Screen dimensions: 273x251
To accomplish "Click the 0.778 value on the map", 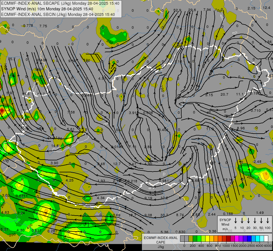I will 28,26.
